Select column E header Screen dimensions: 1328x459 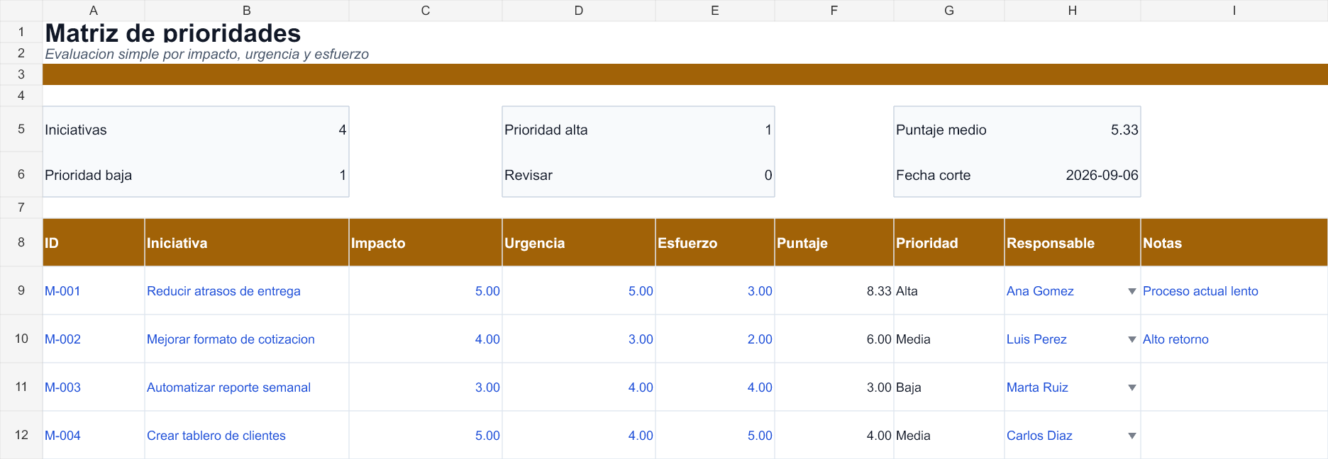click(x=715, y=11)
